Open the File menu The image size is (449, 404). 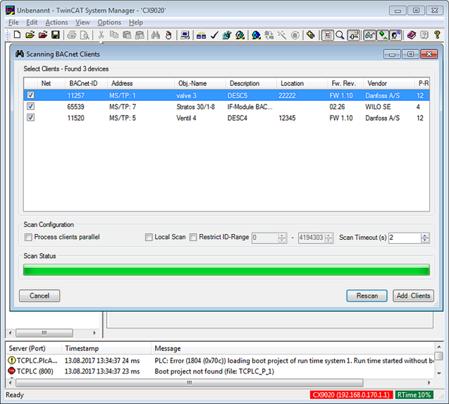click(x=13, y=23)
